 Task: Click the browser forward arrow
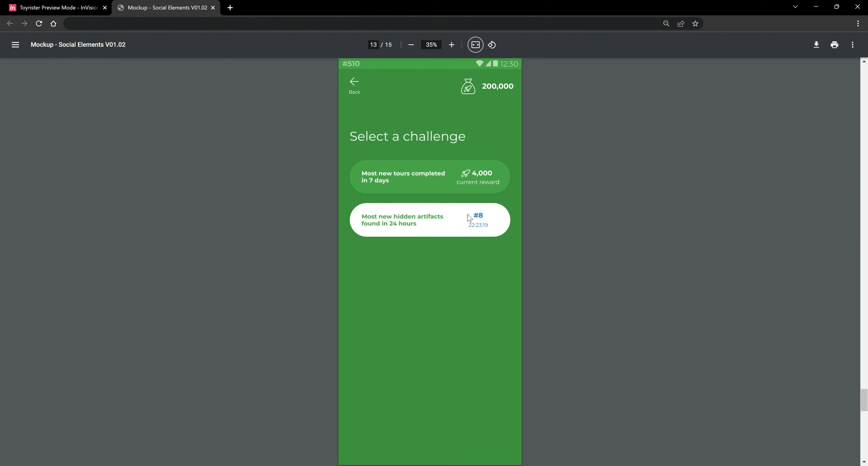tap(24, 23)
